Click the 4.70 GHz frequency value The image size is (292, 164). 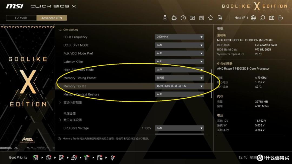point(261,78)
